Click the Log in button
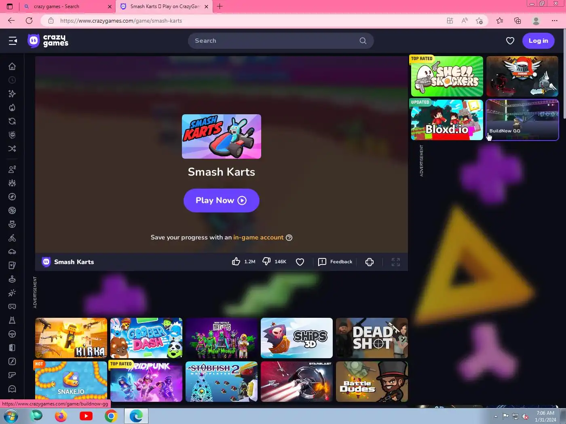The image size is (566, 424). coord(538,41)
